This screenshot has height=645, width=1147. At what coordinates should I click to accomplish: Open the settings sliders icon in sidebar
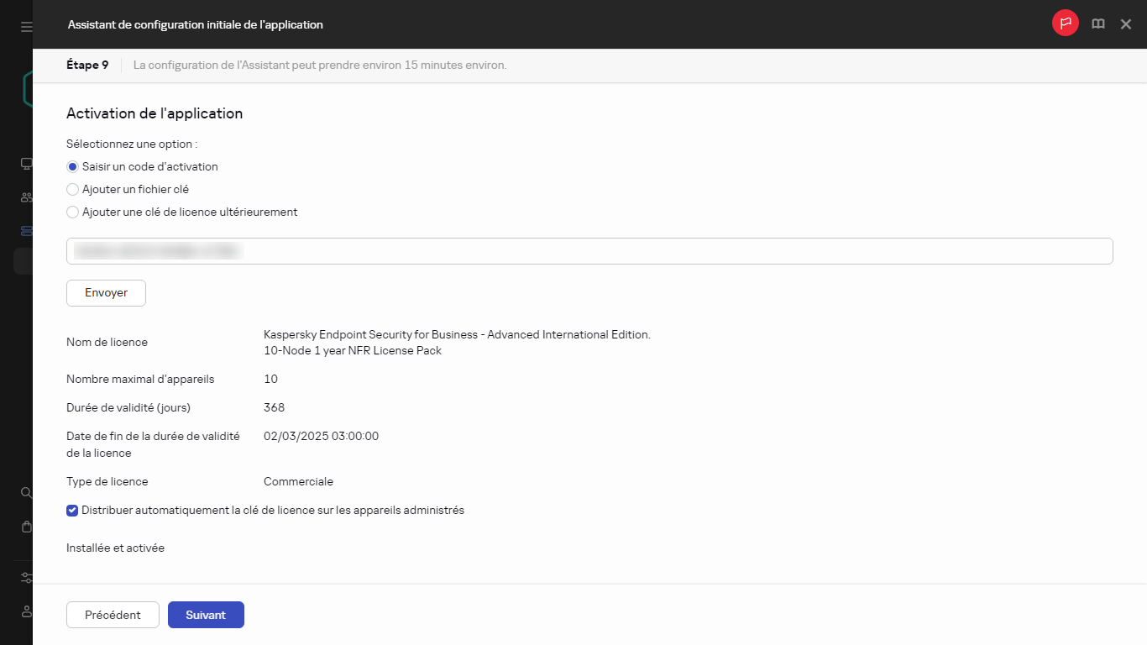[24, 578]
